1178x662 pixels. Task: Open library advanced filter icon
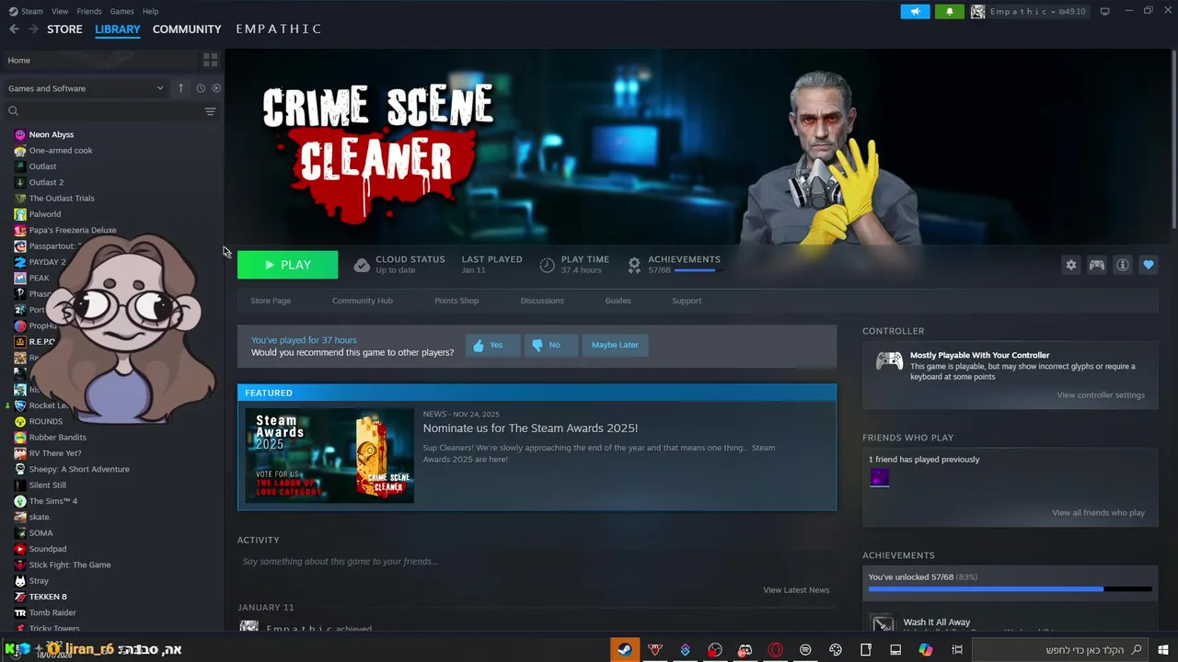coord(210,111)
